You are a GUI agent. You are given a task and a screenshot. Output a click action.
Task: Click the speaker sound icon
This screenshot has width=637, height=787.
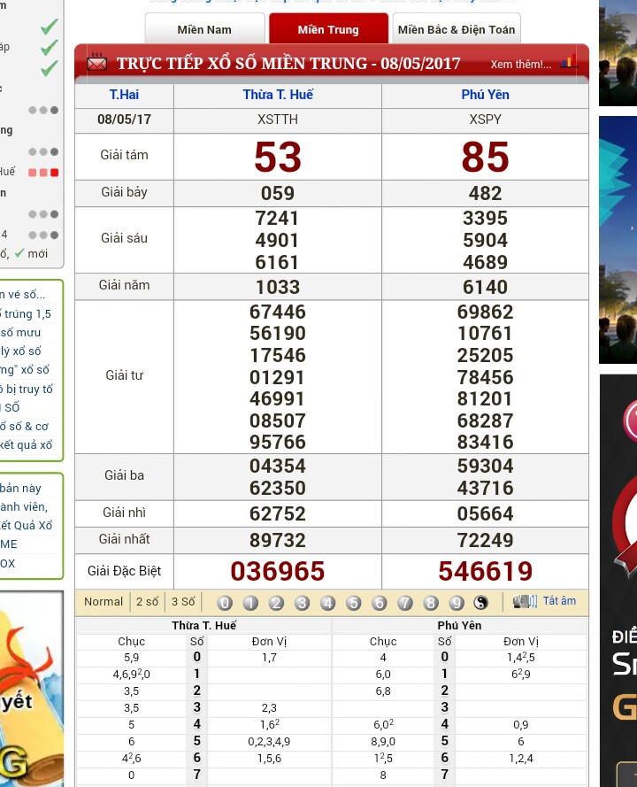pyautogui.click(x=526, y=602)
